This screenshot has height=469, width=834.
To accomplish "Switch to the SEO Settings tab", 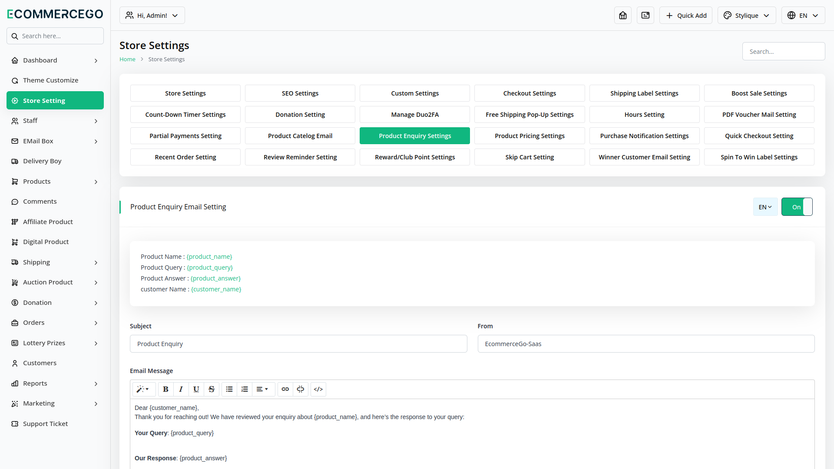I will pyautogui.click(x=300, y=93).
